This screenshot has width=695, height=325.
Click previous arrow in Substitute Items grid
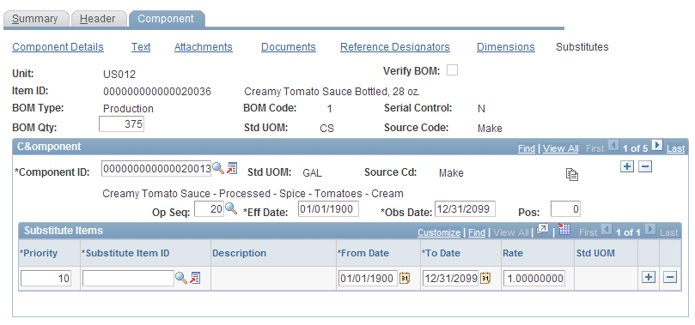[x=606, y=229]
